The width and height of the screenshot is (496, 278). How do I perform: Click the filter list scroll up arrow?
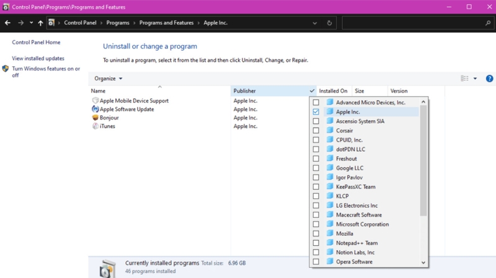pos(423,102)
